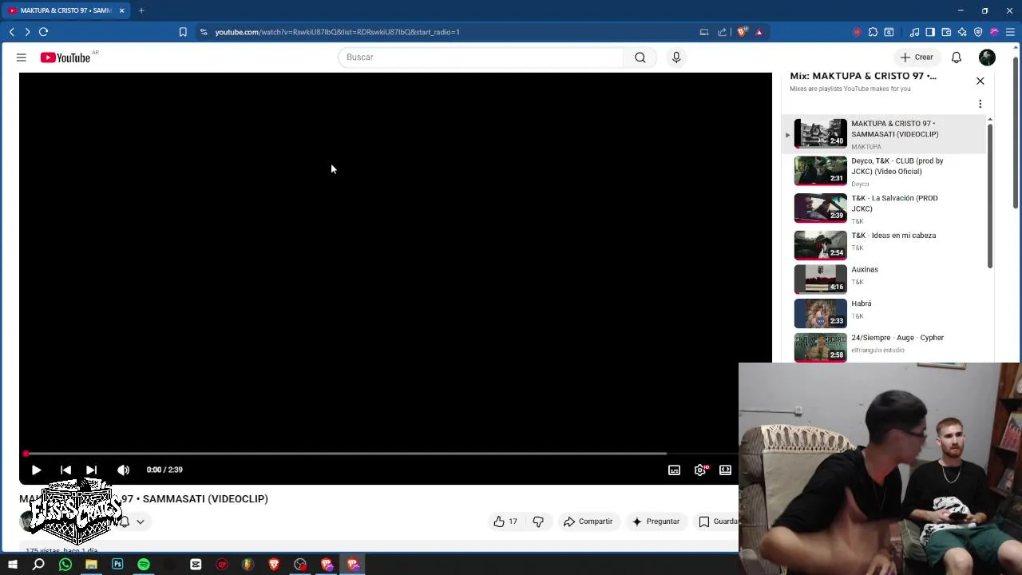Open the Windows Start menu
1022x575 pixels.
[13, 565]
